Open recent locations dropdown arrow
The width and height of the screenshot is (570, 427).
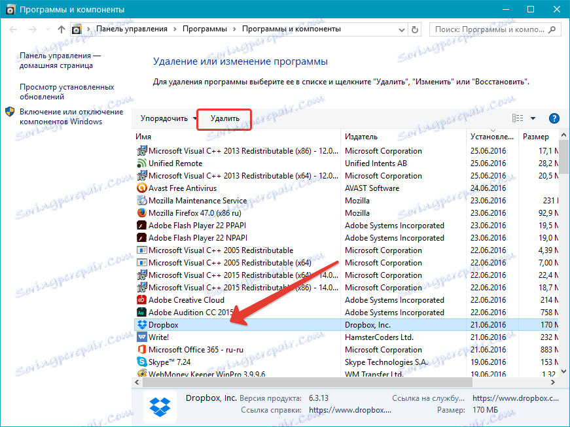pos(48,29)
